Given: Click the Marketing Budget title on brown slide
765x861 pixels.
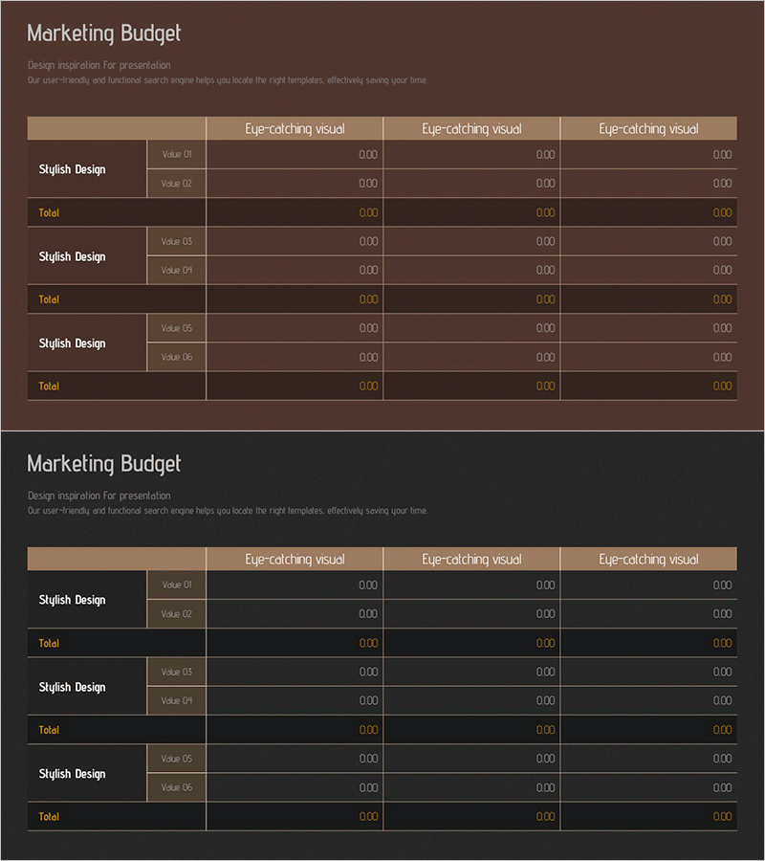Looking at the screenshot, I should [x=103, y=33].
